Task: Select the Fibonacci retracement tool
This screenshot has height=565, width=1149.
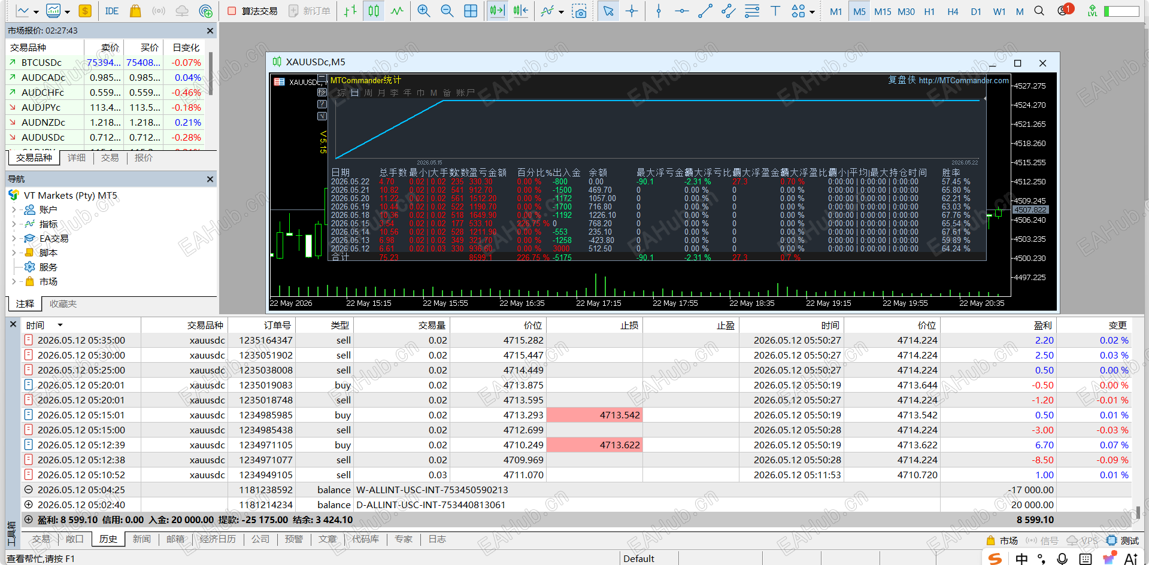Action: click(752, 11)
